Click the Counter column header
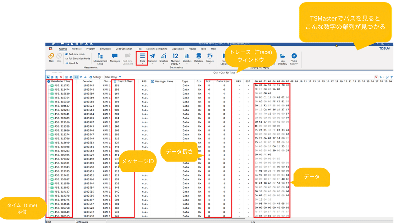Viewport: 397px width, 223px height. pyautogui.click(x=88, y=81)
